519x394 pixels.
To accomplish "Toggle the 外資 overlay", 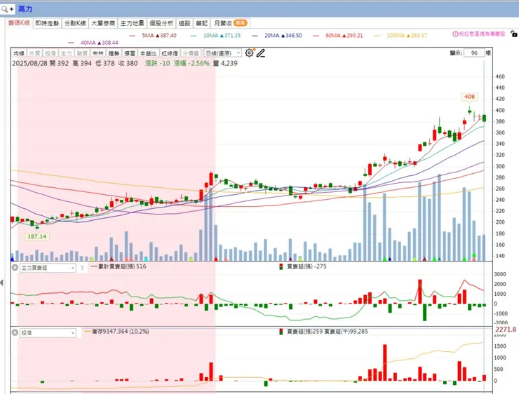I will [34, 53].
